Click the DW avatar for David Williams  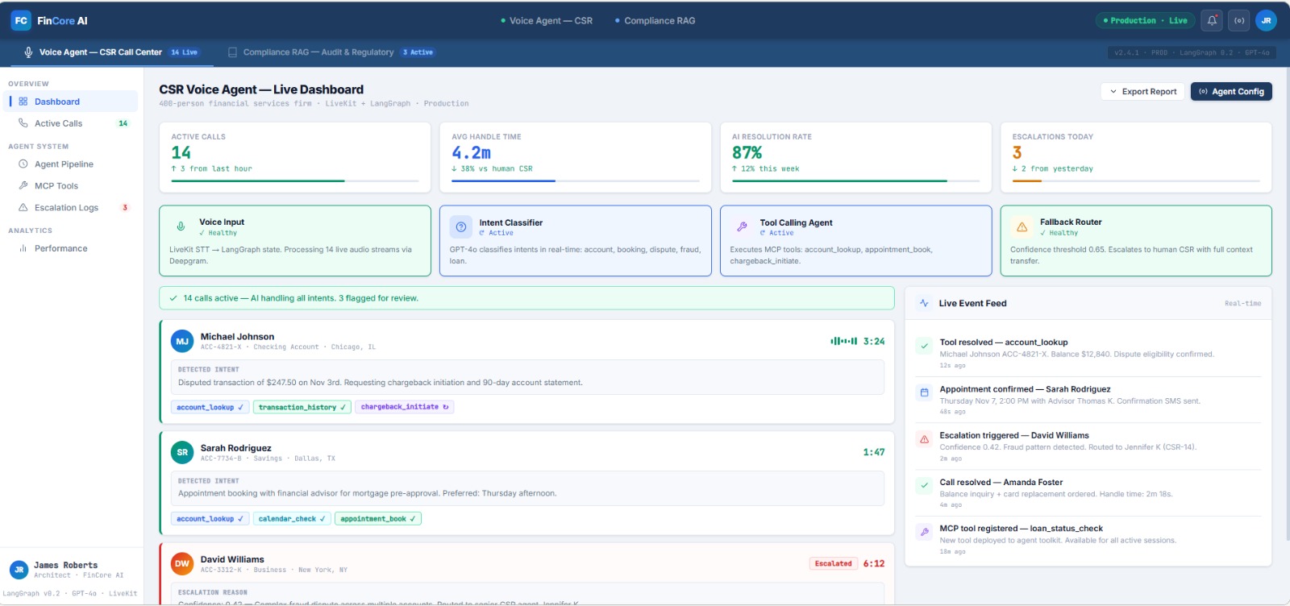pos(182,564)
